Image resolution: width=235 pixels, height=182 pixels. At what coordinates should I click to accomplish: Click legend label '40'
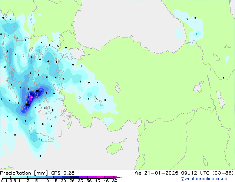(97, 181)
